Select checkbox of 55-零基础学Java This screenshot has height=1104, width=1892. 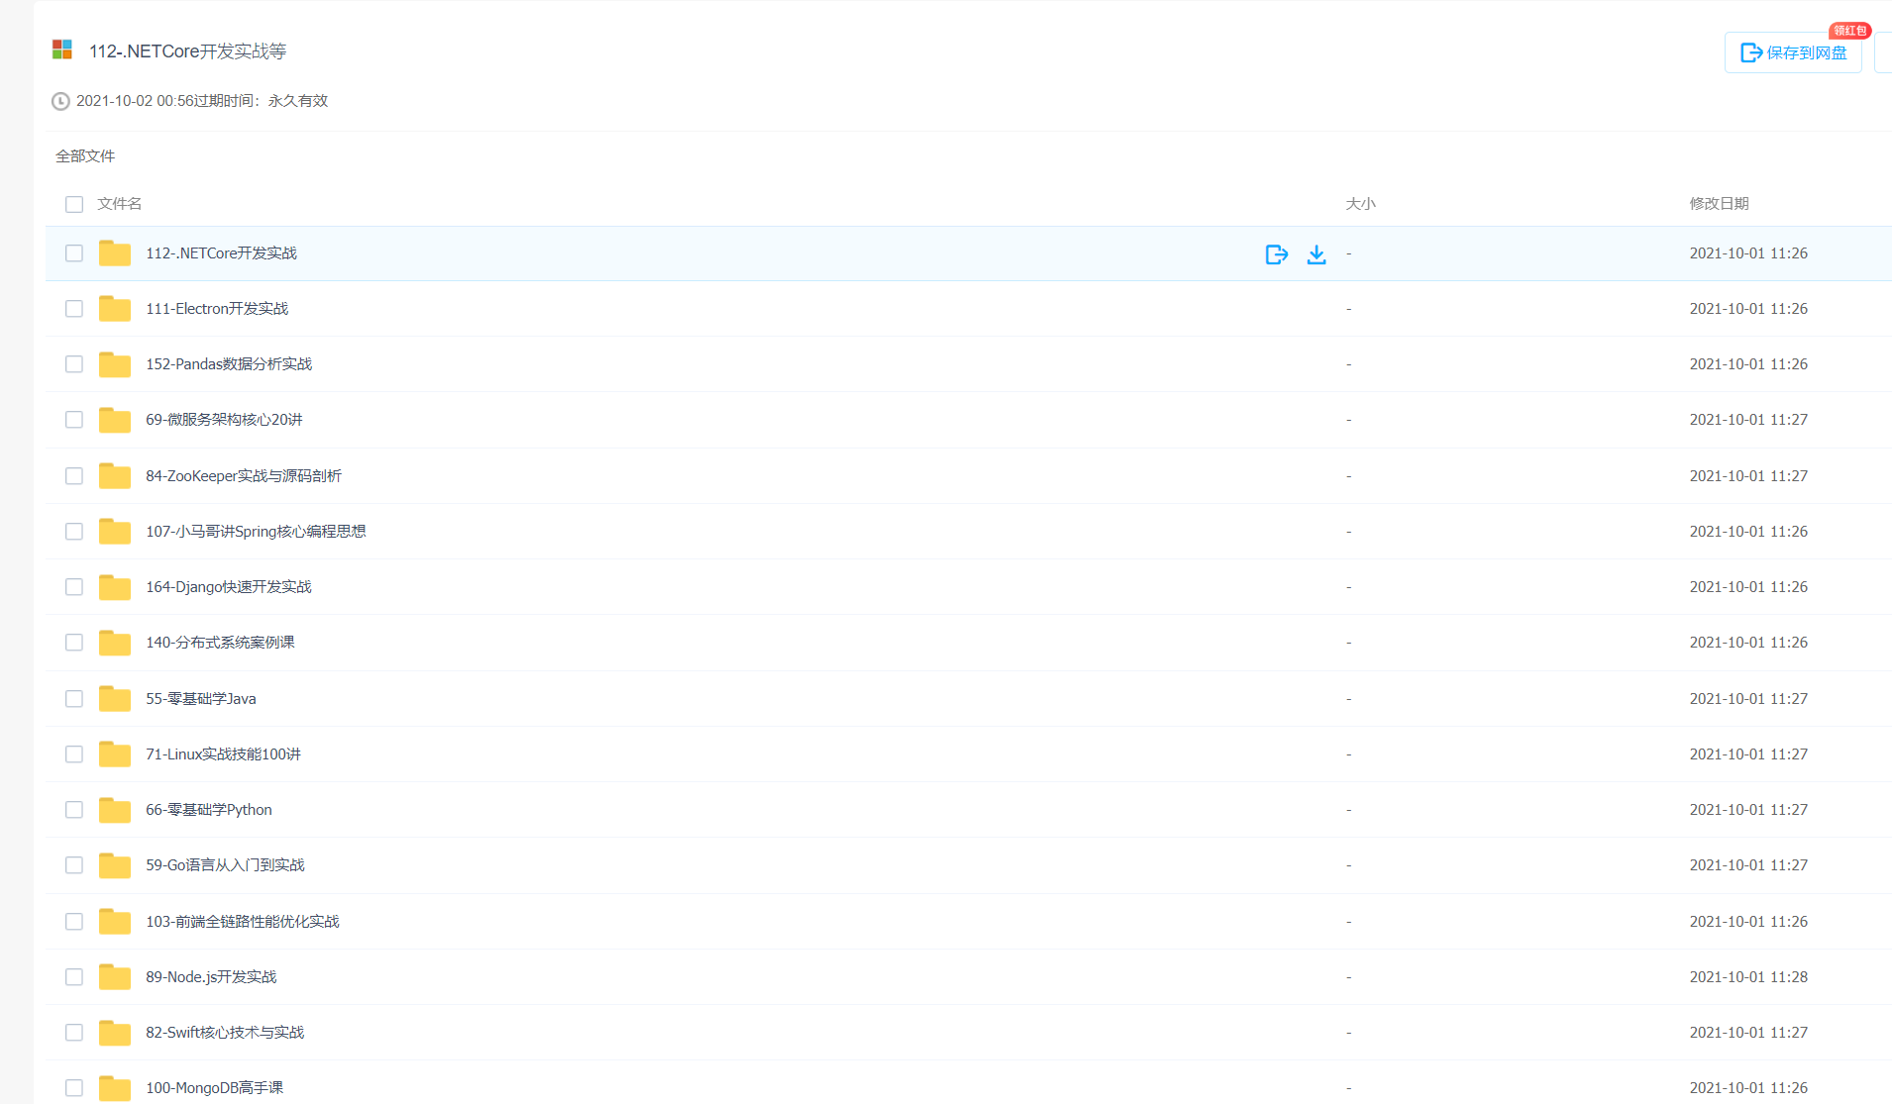pos(74,699)
